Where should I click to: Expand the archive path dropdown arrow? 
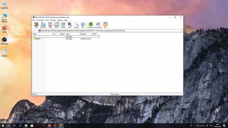pyautogui.click(x=182, y=31)
